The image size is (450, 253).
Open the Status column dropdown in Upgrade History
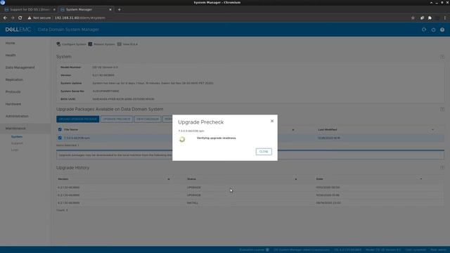(x=296, y=179)
